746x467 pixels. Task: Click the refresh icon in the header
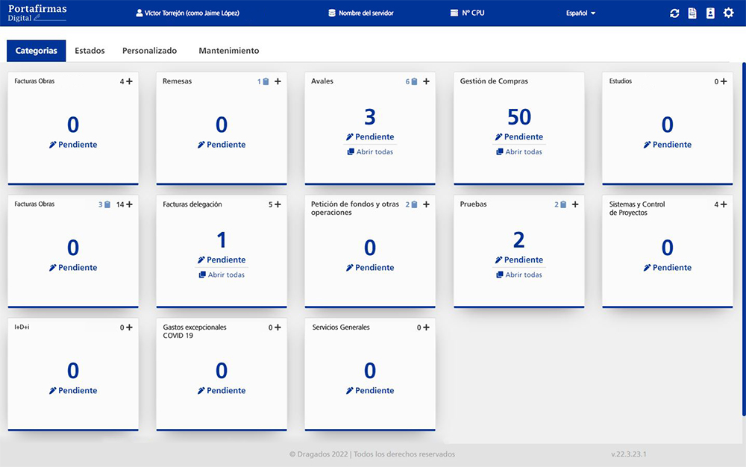point(674,13)
